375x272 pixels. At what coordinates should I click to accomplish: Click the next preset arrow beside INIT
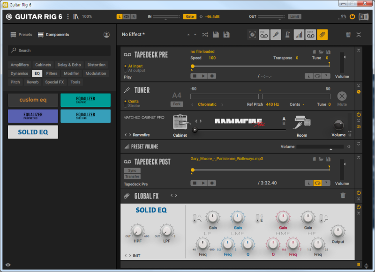(x=130, y=256)
